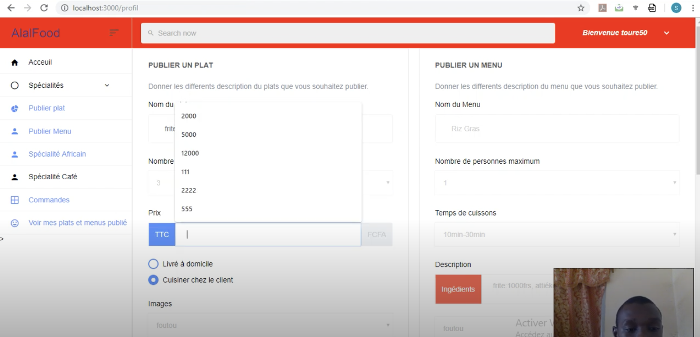Click the grid icon next to Commandes
Viewport: 700px width, 337px height.
[x=14, y=200]
